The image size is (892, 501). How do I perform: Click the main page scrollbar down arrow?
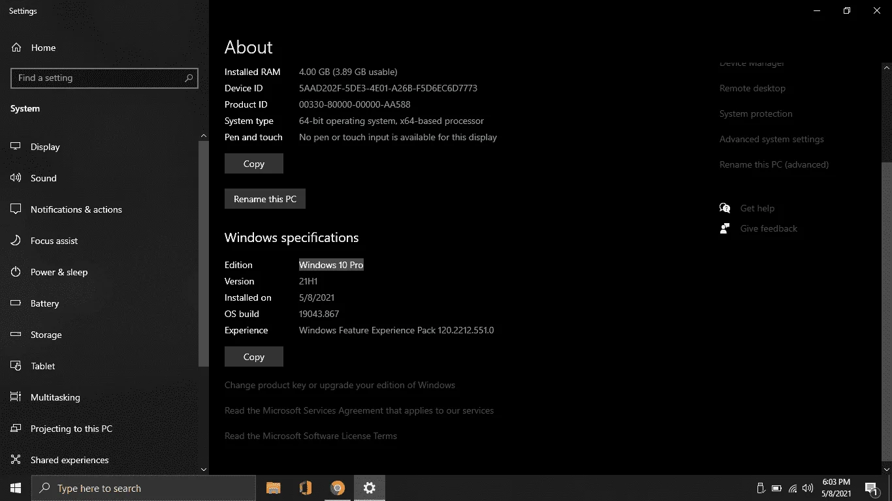tap(886, 469)
